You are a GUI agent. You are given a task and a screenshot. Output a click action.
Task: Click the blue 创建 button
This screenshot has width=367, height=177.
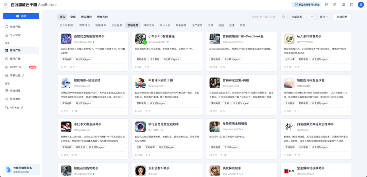click(21, 16)
